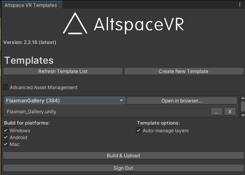245x175 pixels.
Task: Click the template list scroll-down arrow
Action: coord(243,115)
